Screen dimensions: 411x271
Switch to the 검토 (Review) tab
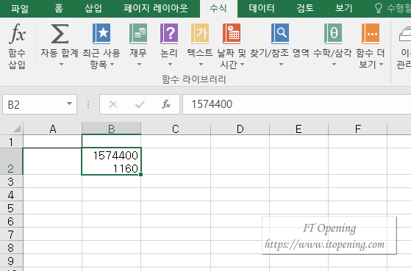tap(305, 9)
